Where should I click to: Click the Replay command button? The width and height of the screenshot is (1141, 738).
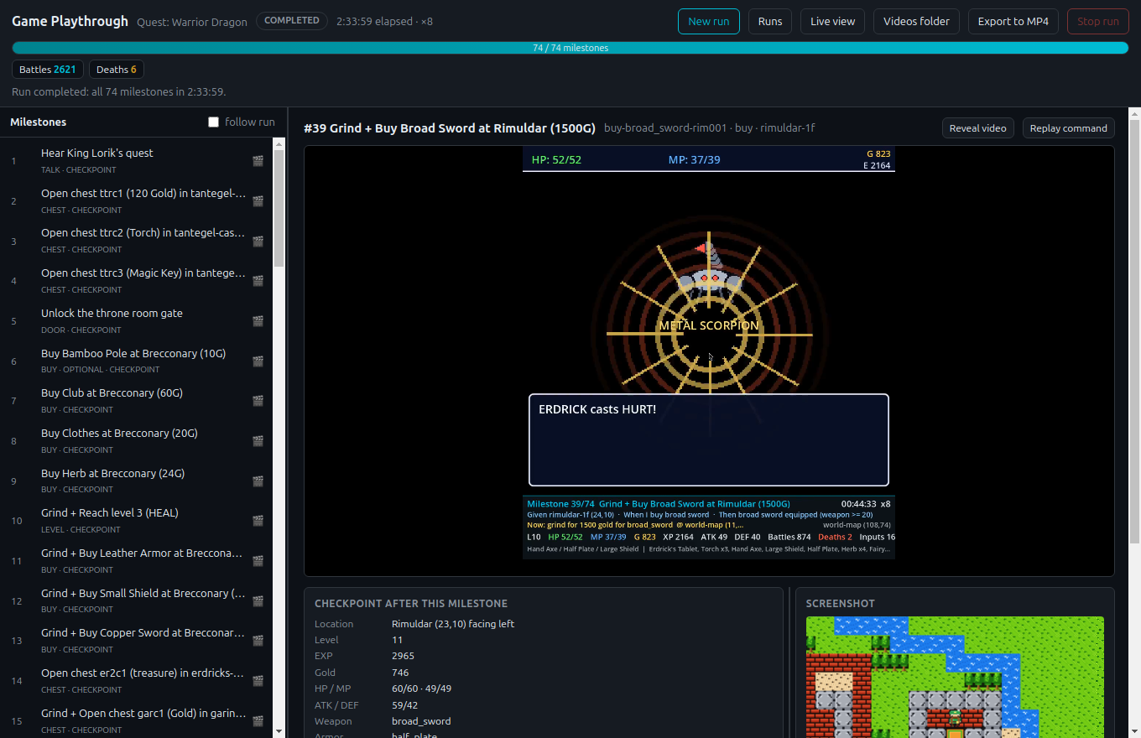tap(1069, 128)
